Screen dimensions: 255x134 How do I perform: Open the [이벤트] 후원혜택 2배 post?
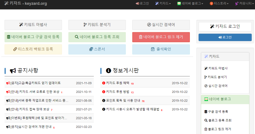click(39, 118)
